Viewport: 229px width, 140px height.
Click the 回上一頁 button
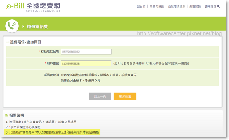[x=100, y=97]
